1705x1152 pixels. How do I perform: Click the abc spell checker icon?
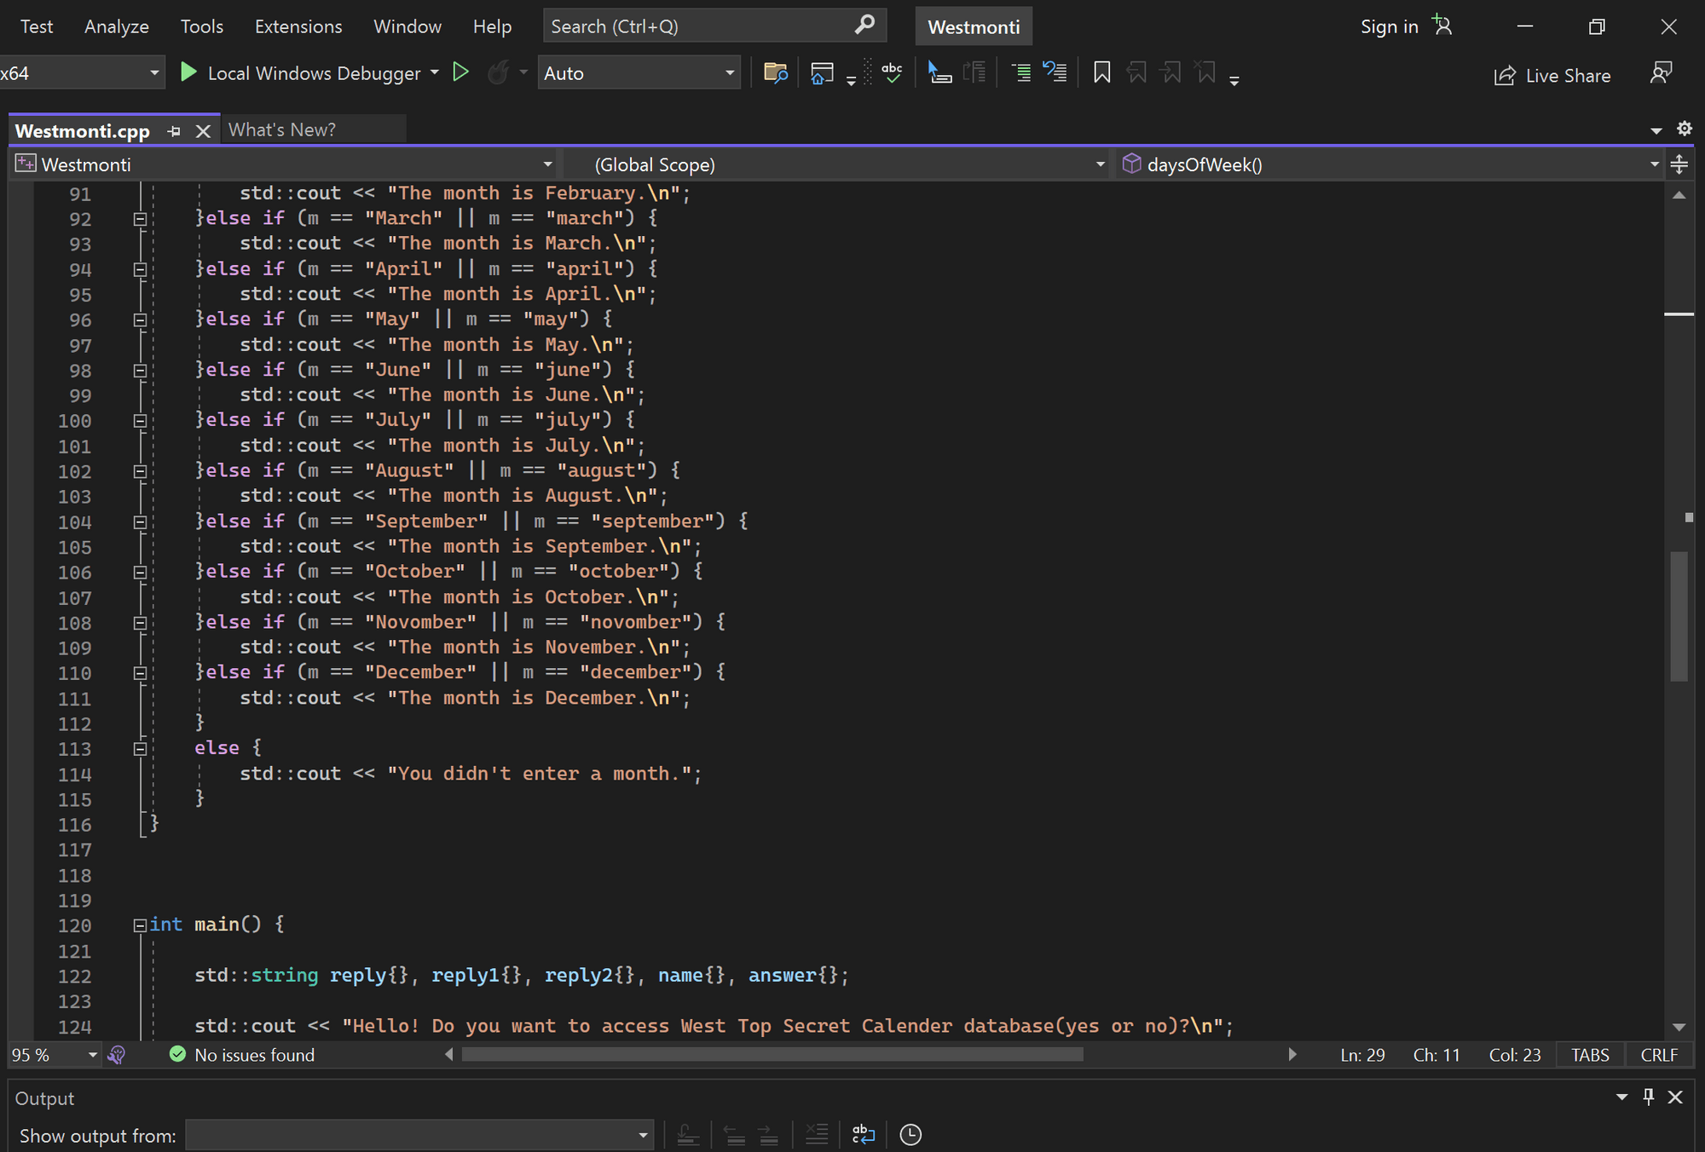tap(892, 72)
